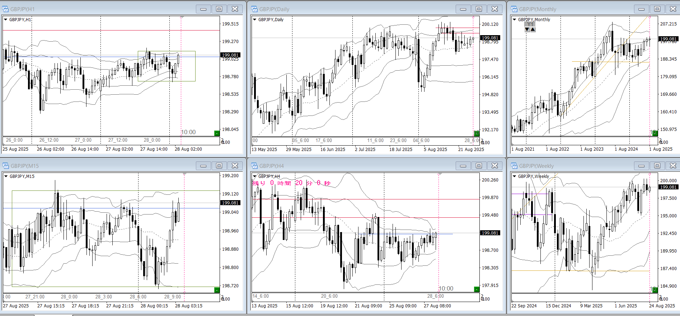Maximize the GBPJPY,Daily chart window
This screenshot has width=680, height=316.
(479, 9)
